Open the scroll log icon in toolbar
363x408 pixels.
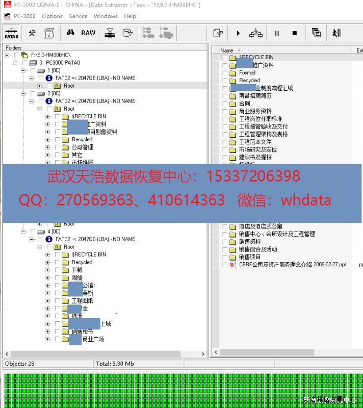(49, 33)
